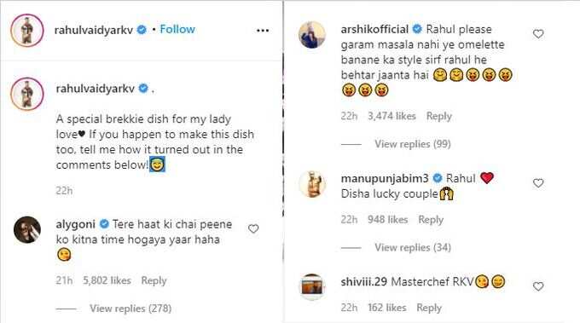
Task: Open arshikofficial's profile avatar
Action: 312,35
